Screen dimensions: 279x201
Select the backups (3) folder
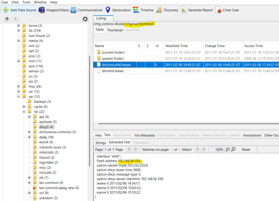43,102
